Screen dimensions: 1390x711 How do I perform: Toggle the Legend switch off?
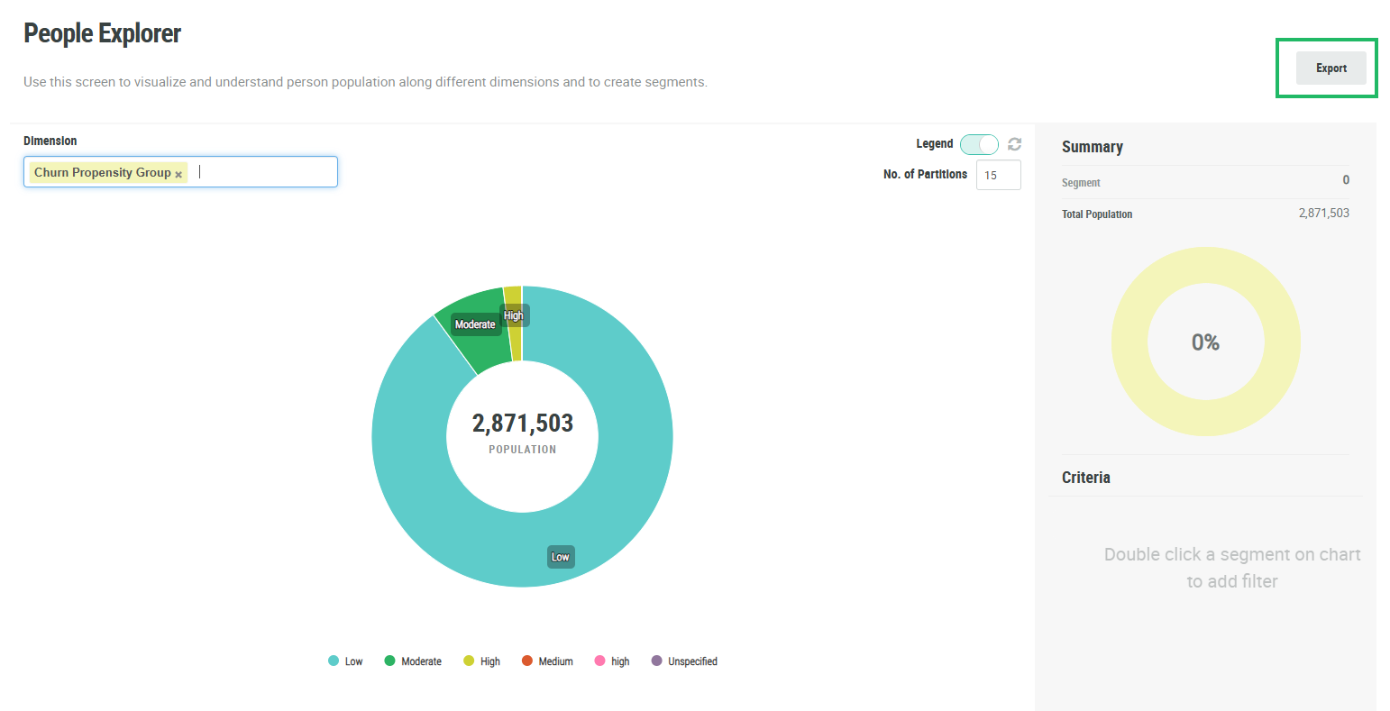click(x=979, y=144)
